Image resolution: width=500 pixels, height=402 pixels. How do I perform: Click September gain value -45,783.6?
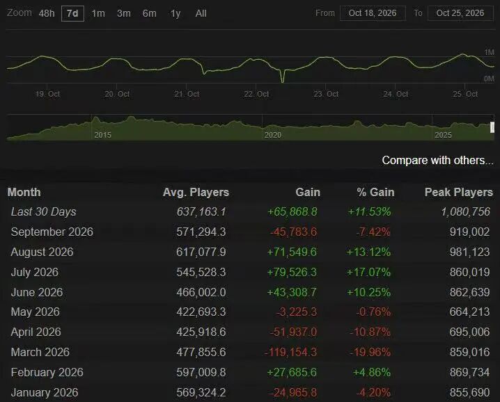(x=294, y=232)
